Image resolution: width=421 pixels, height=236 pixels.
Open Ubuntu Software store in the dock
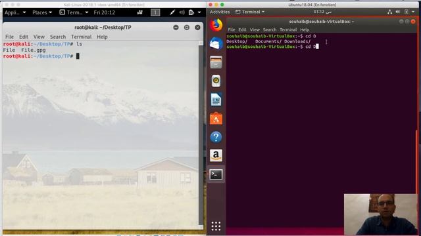[x=216, y=119]
